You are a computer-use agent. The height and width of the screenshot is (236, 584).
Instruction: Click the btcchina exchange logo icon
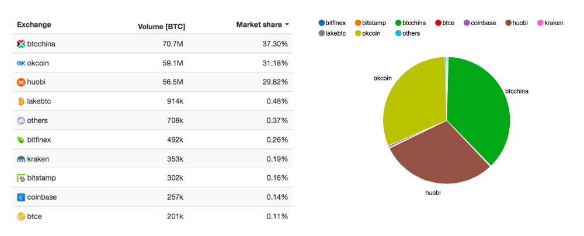click(21, 44)
